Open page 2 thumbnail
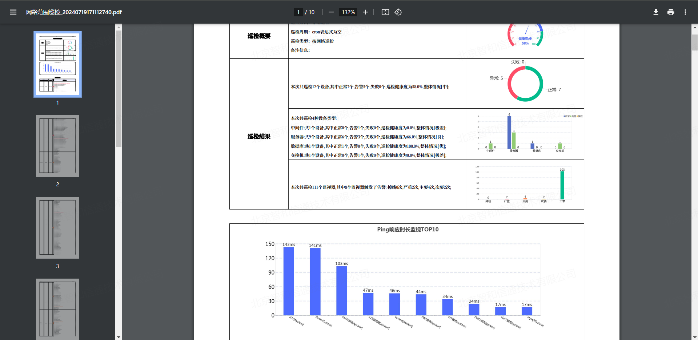698x340 pixels. 57,146
